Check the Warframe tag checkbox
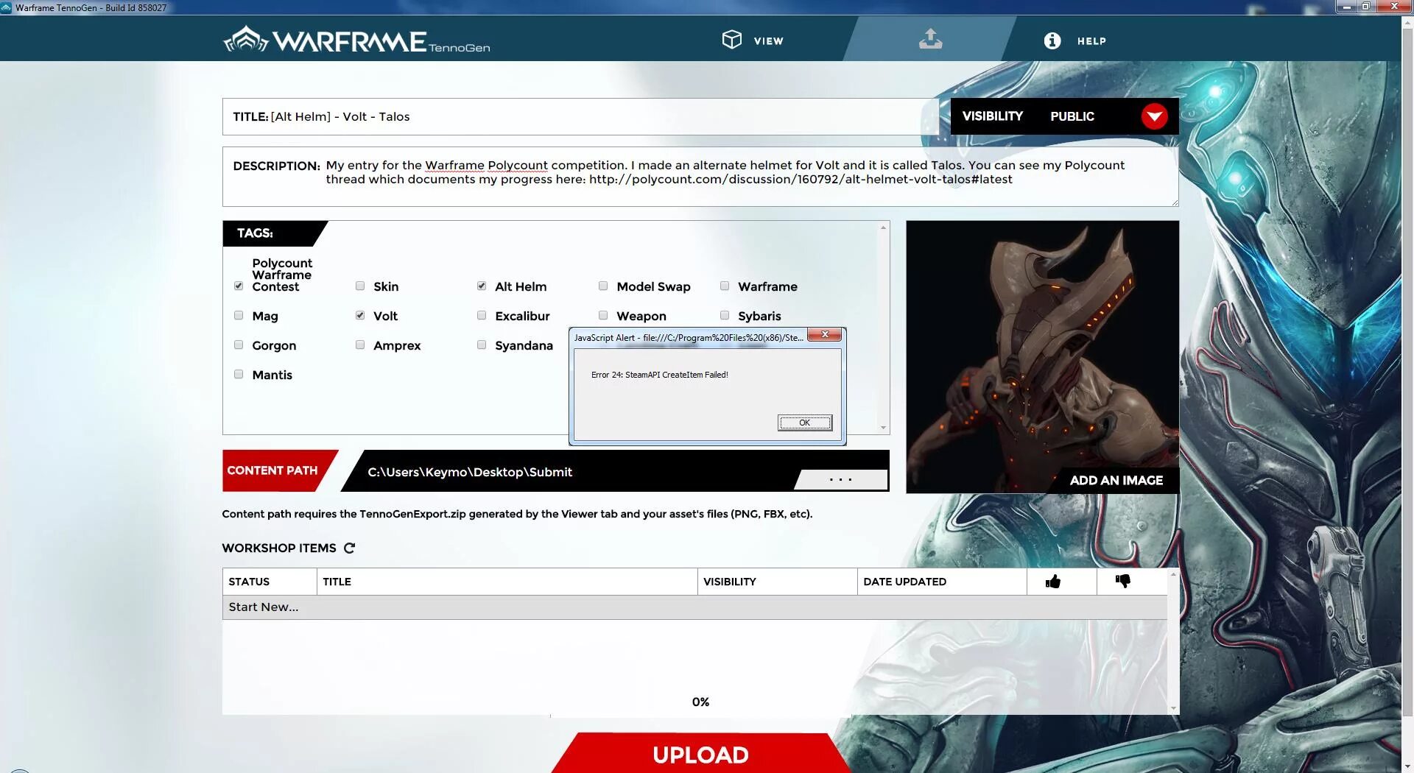The width and height of the screenshot is (1414, 773). pos(725,286)
